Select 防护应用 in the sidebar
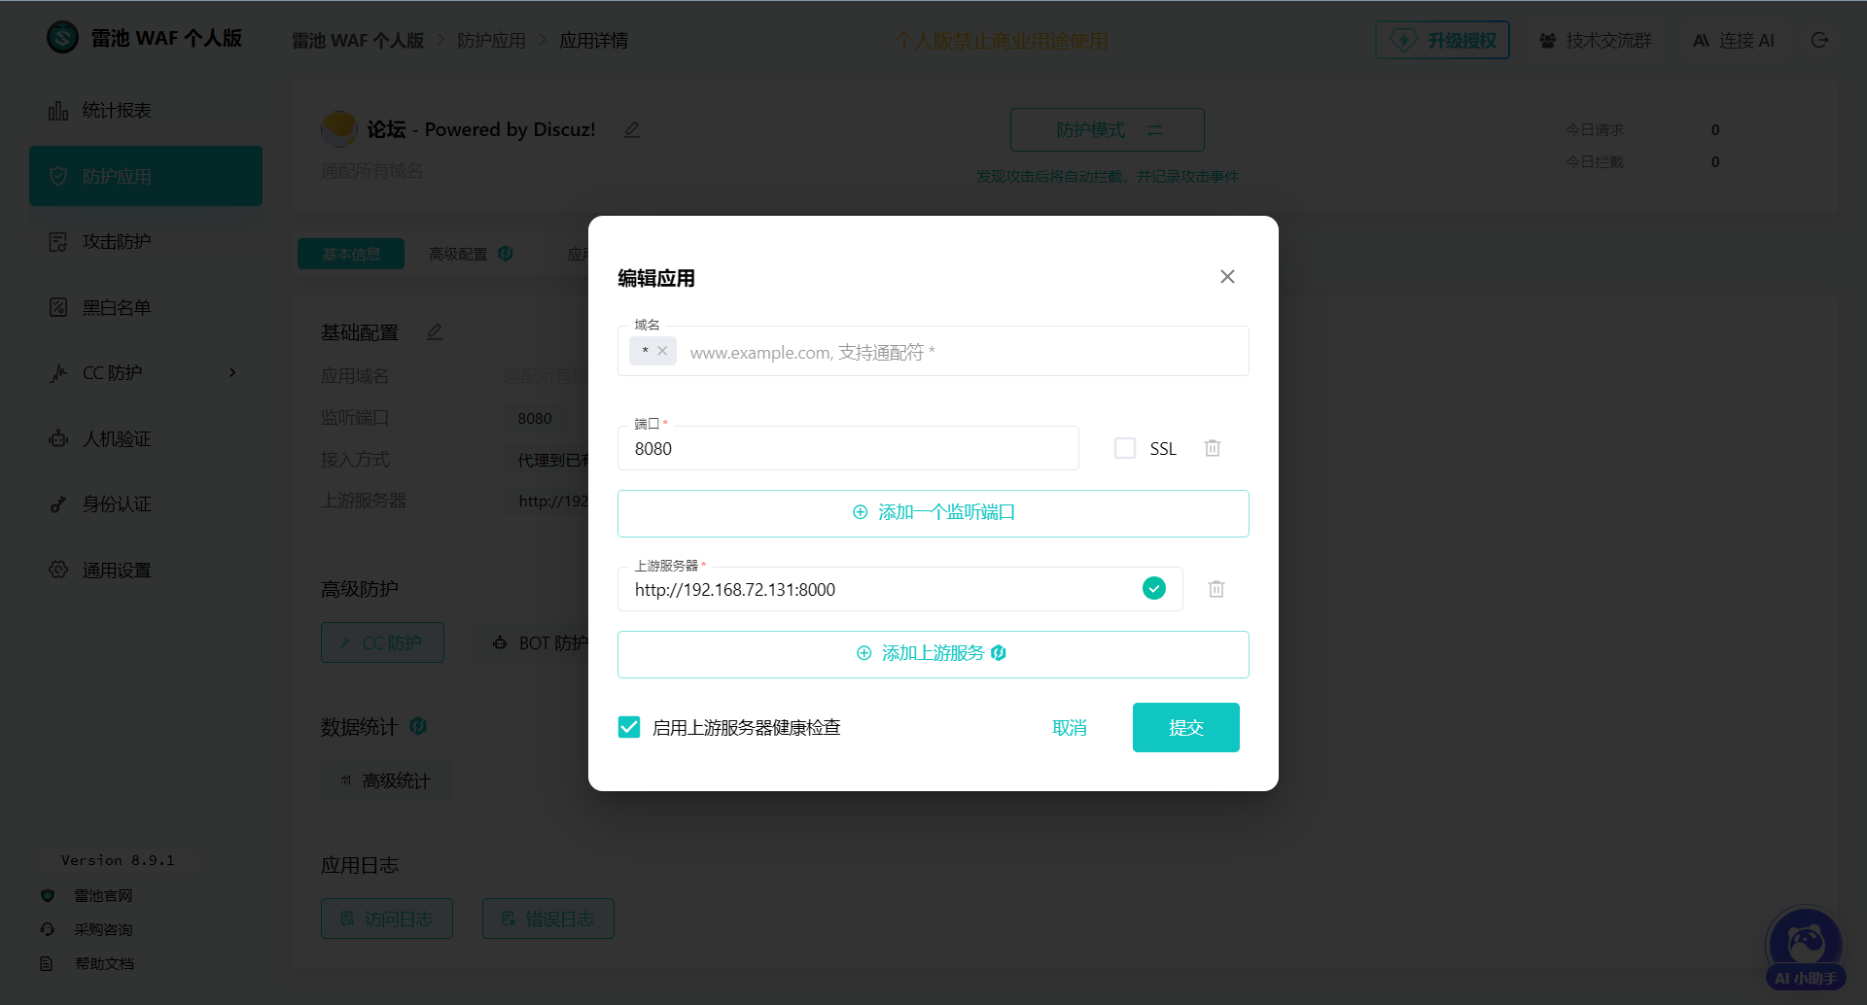 click(146, 176)
